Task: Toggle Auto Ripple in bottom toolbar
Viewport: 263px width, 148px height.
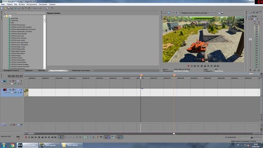Action: click(x=113, y=137)
